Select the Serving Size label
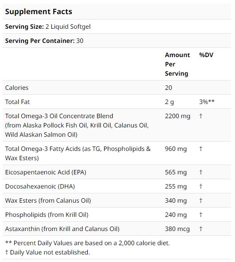The width and height of the screenshot is (235, 262). 24,27
